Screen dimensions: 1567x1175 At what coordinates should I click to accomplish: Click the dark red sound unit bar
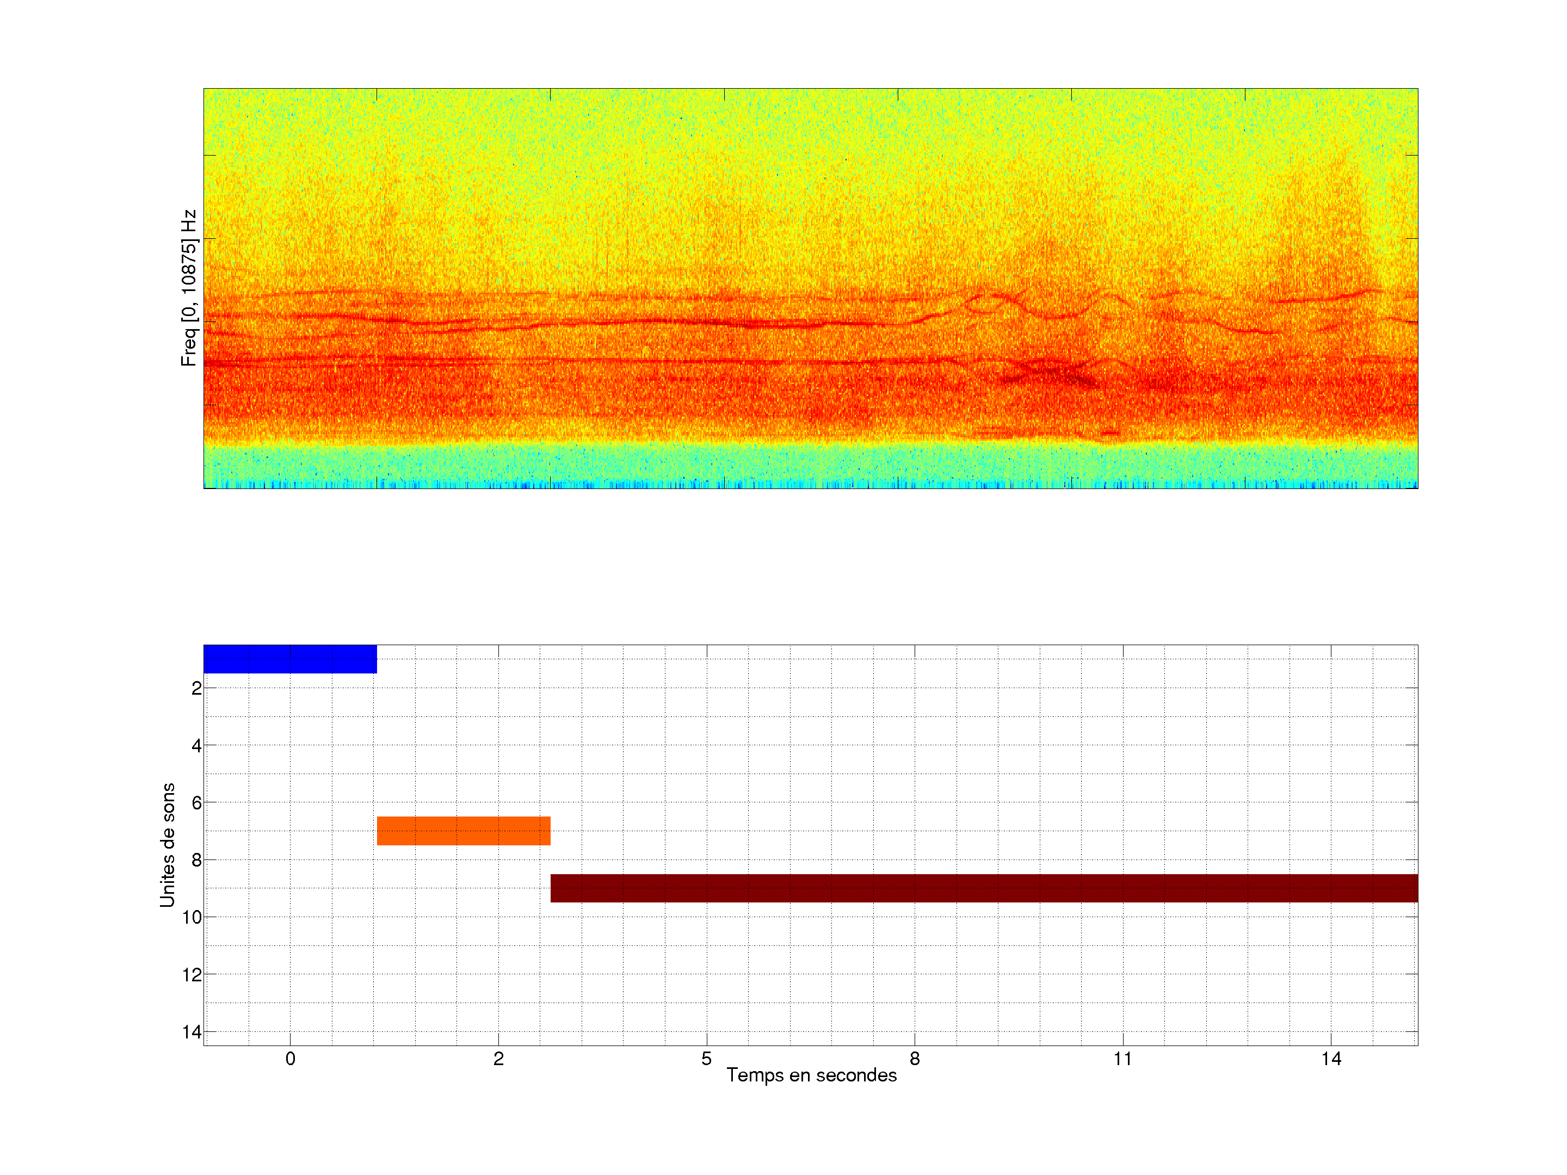click(x=984, y=888)
